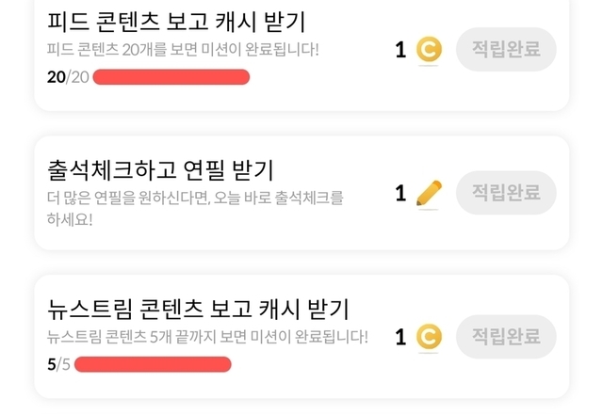This screenshot has height=414, width=603.
Task: Open the 출석체크하고 연필 받기 title
Action: coord(160,169)
